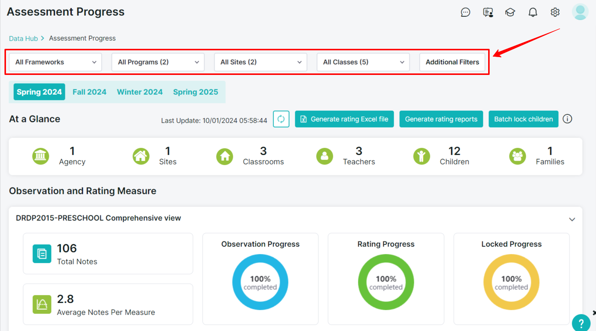
Task: Open the feedback board icon in header
Action: tap(488, 12)
